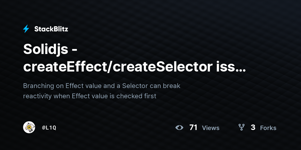Click the Forks label
The width and height of the screenshot is (301, 150).
coord(268,128)
